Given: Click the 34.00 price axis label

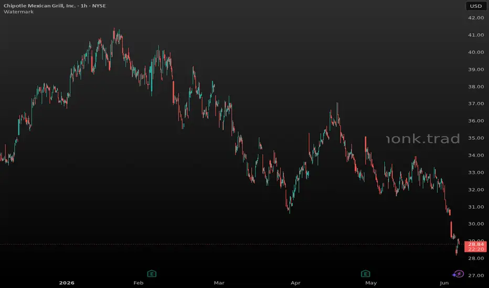Looking at the screenshot, I should point(476,155).
